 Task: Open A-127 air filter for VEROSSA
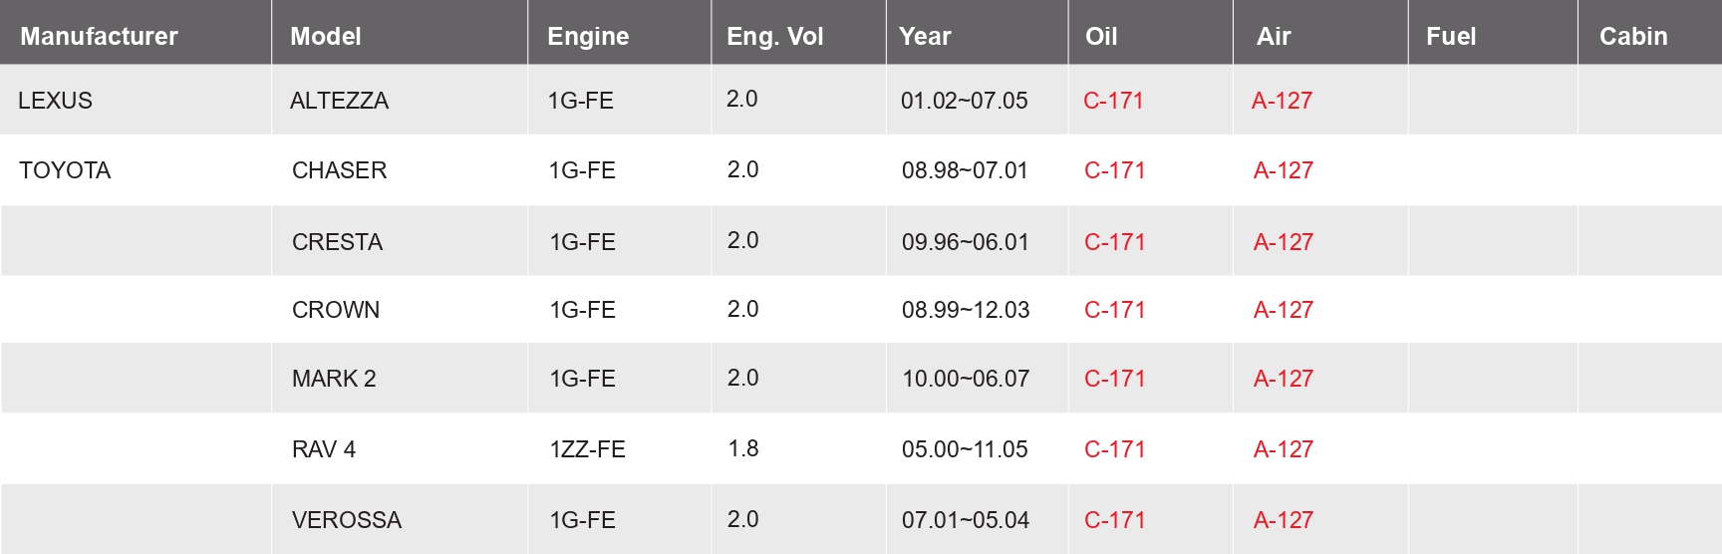tap(1283, 520)
